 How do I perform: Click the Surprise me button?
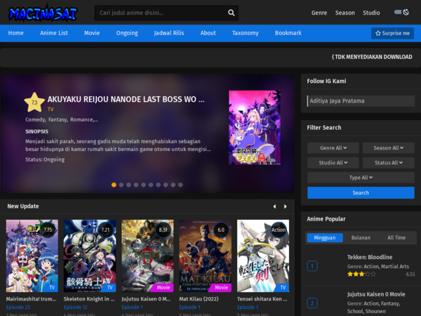tap(392, 33)
